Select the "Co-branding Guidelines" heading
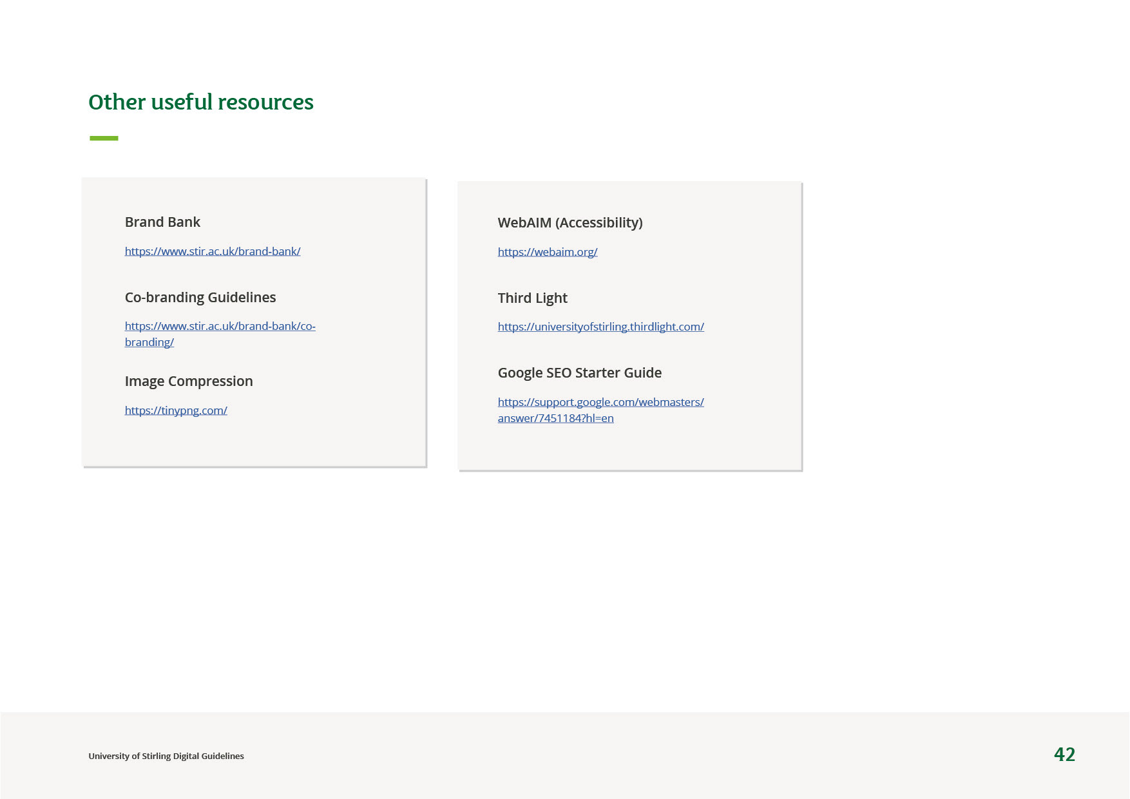 pos(200,298)
